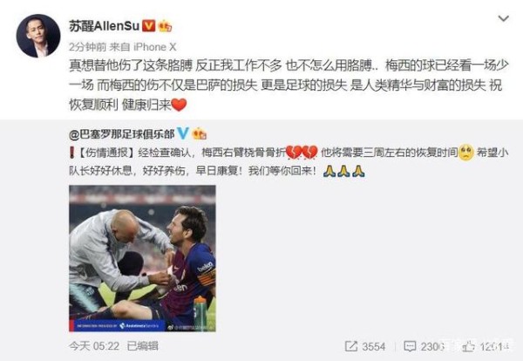Click the broken heart emojis
The image size is (523, 361).
[302, 152]
